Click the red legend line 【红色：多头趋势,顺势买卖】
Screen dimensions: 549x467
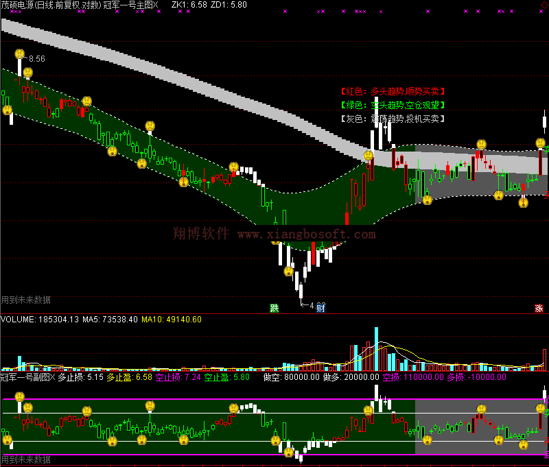tap(393, 92)
